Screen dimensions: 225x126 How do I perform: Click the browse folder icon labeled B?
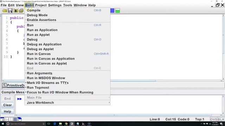point(15,10)
